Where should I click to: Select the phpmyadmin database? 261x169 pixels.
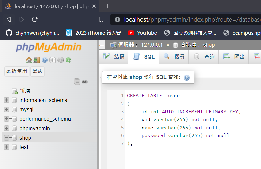point(35,129)
